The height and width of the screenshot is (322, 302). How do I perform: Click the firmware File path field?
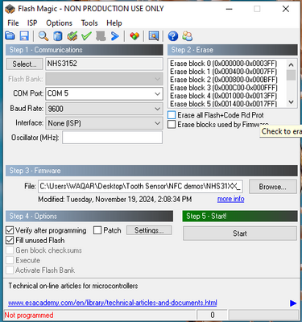(x=140, y=186)
